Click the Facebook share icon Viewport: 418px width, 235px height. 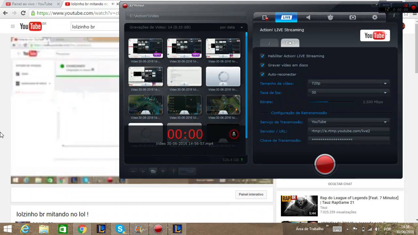[x=173, y=171]
